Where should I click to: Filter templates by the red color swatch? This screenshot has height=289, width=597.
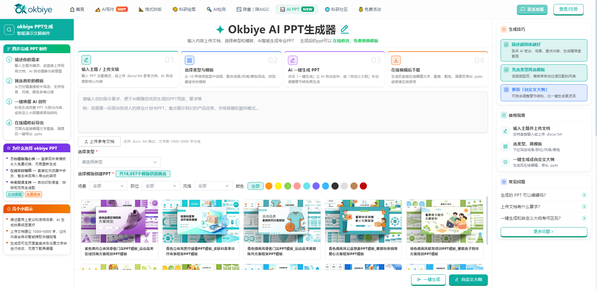(363, 186)
